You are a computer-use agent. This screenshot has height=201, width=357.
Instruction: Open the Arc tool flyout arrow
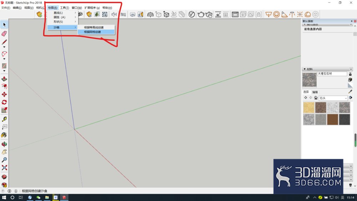(x=4, y=59)
